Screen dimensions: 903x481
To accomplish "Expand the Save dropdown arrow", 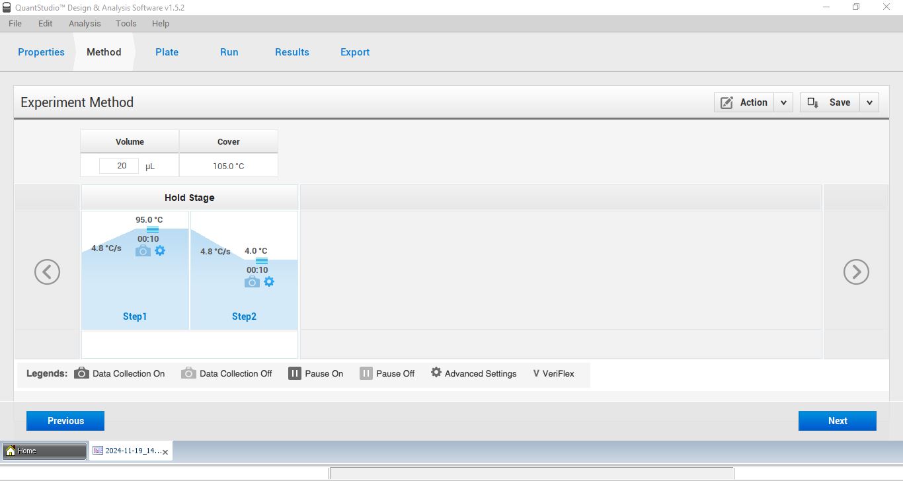I will coord(869,102).
